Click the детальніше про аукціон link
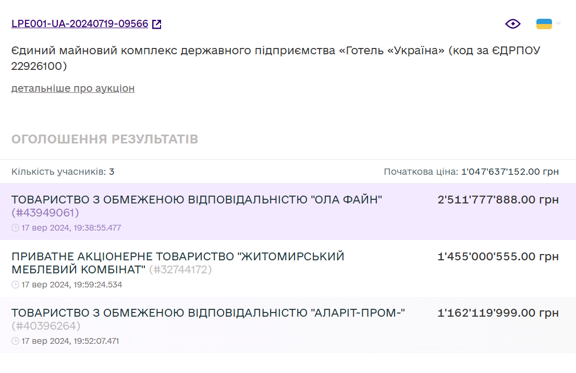This screenshot has height=373, width=576. pos(72,88)
